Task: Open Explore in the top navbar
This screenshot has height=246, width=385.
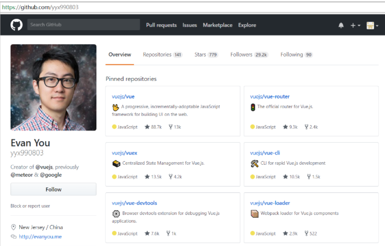Action: pyautogui.click(x=247, y=25)
